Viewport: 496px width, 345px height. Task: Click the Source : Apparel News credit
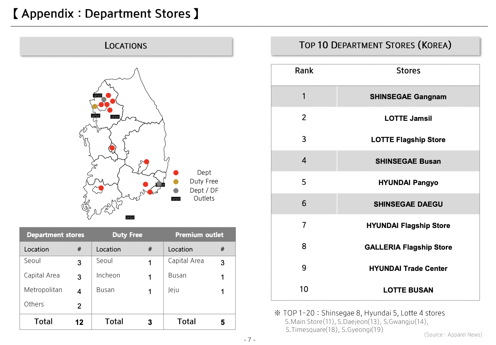(x=453, y=335)
